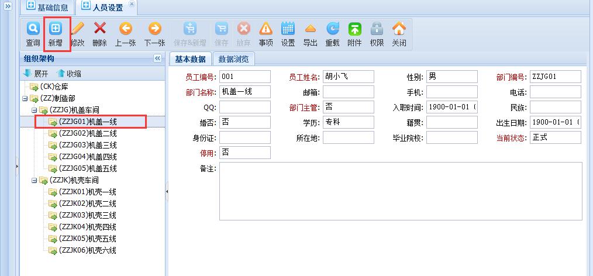Viewport: 593px width, 276px height.
Task: Open 附件 attachment icon
Action: pos(354,28)
